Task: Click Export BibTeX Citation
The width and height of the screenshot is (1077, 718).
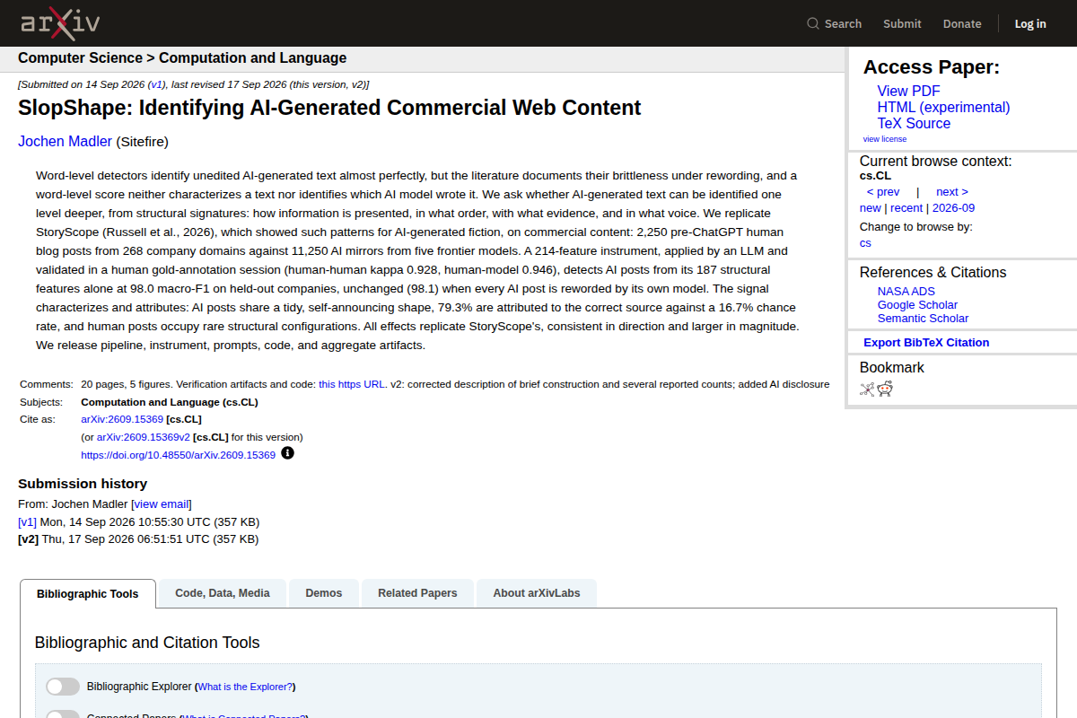Action: tap(926, 342)
